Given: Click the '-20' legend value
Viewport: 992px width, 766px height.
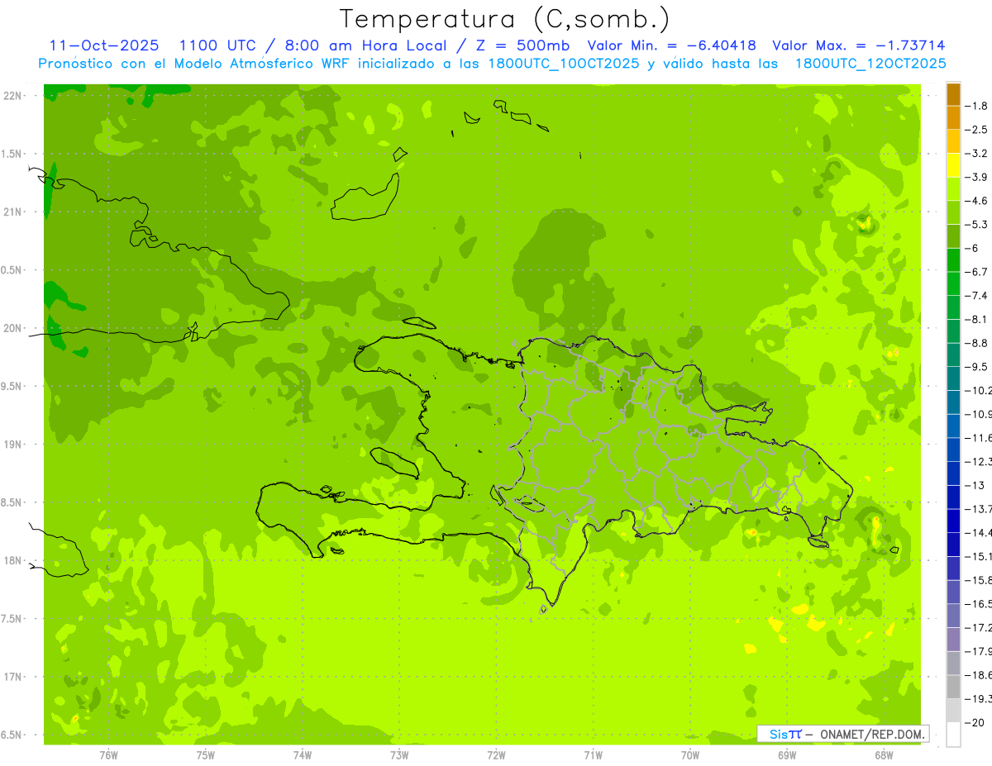Looking at the screenshot, I should [974, 722].
